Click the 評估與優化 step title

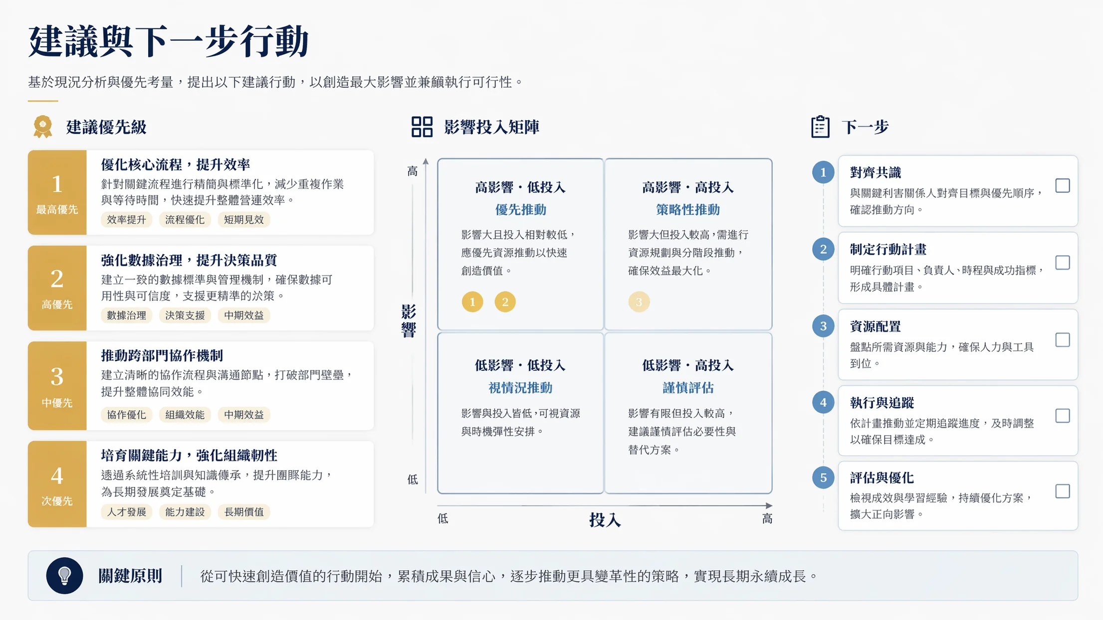(x=882, y=478)
